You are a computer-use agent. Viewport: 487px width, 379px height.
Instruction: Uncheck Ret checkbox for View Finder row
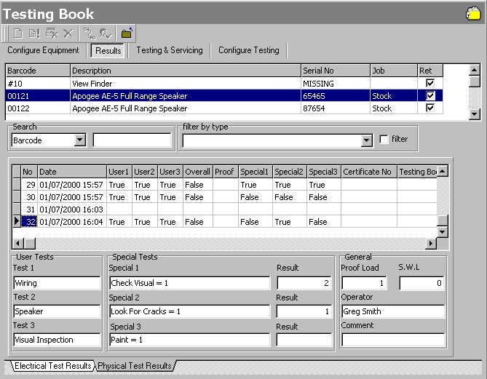[x=430, y=84]
